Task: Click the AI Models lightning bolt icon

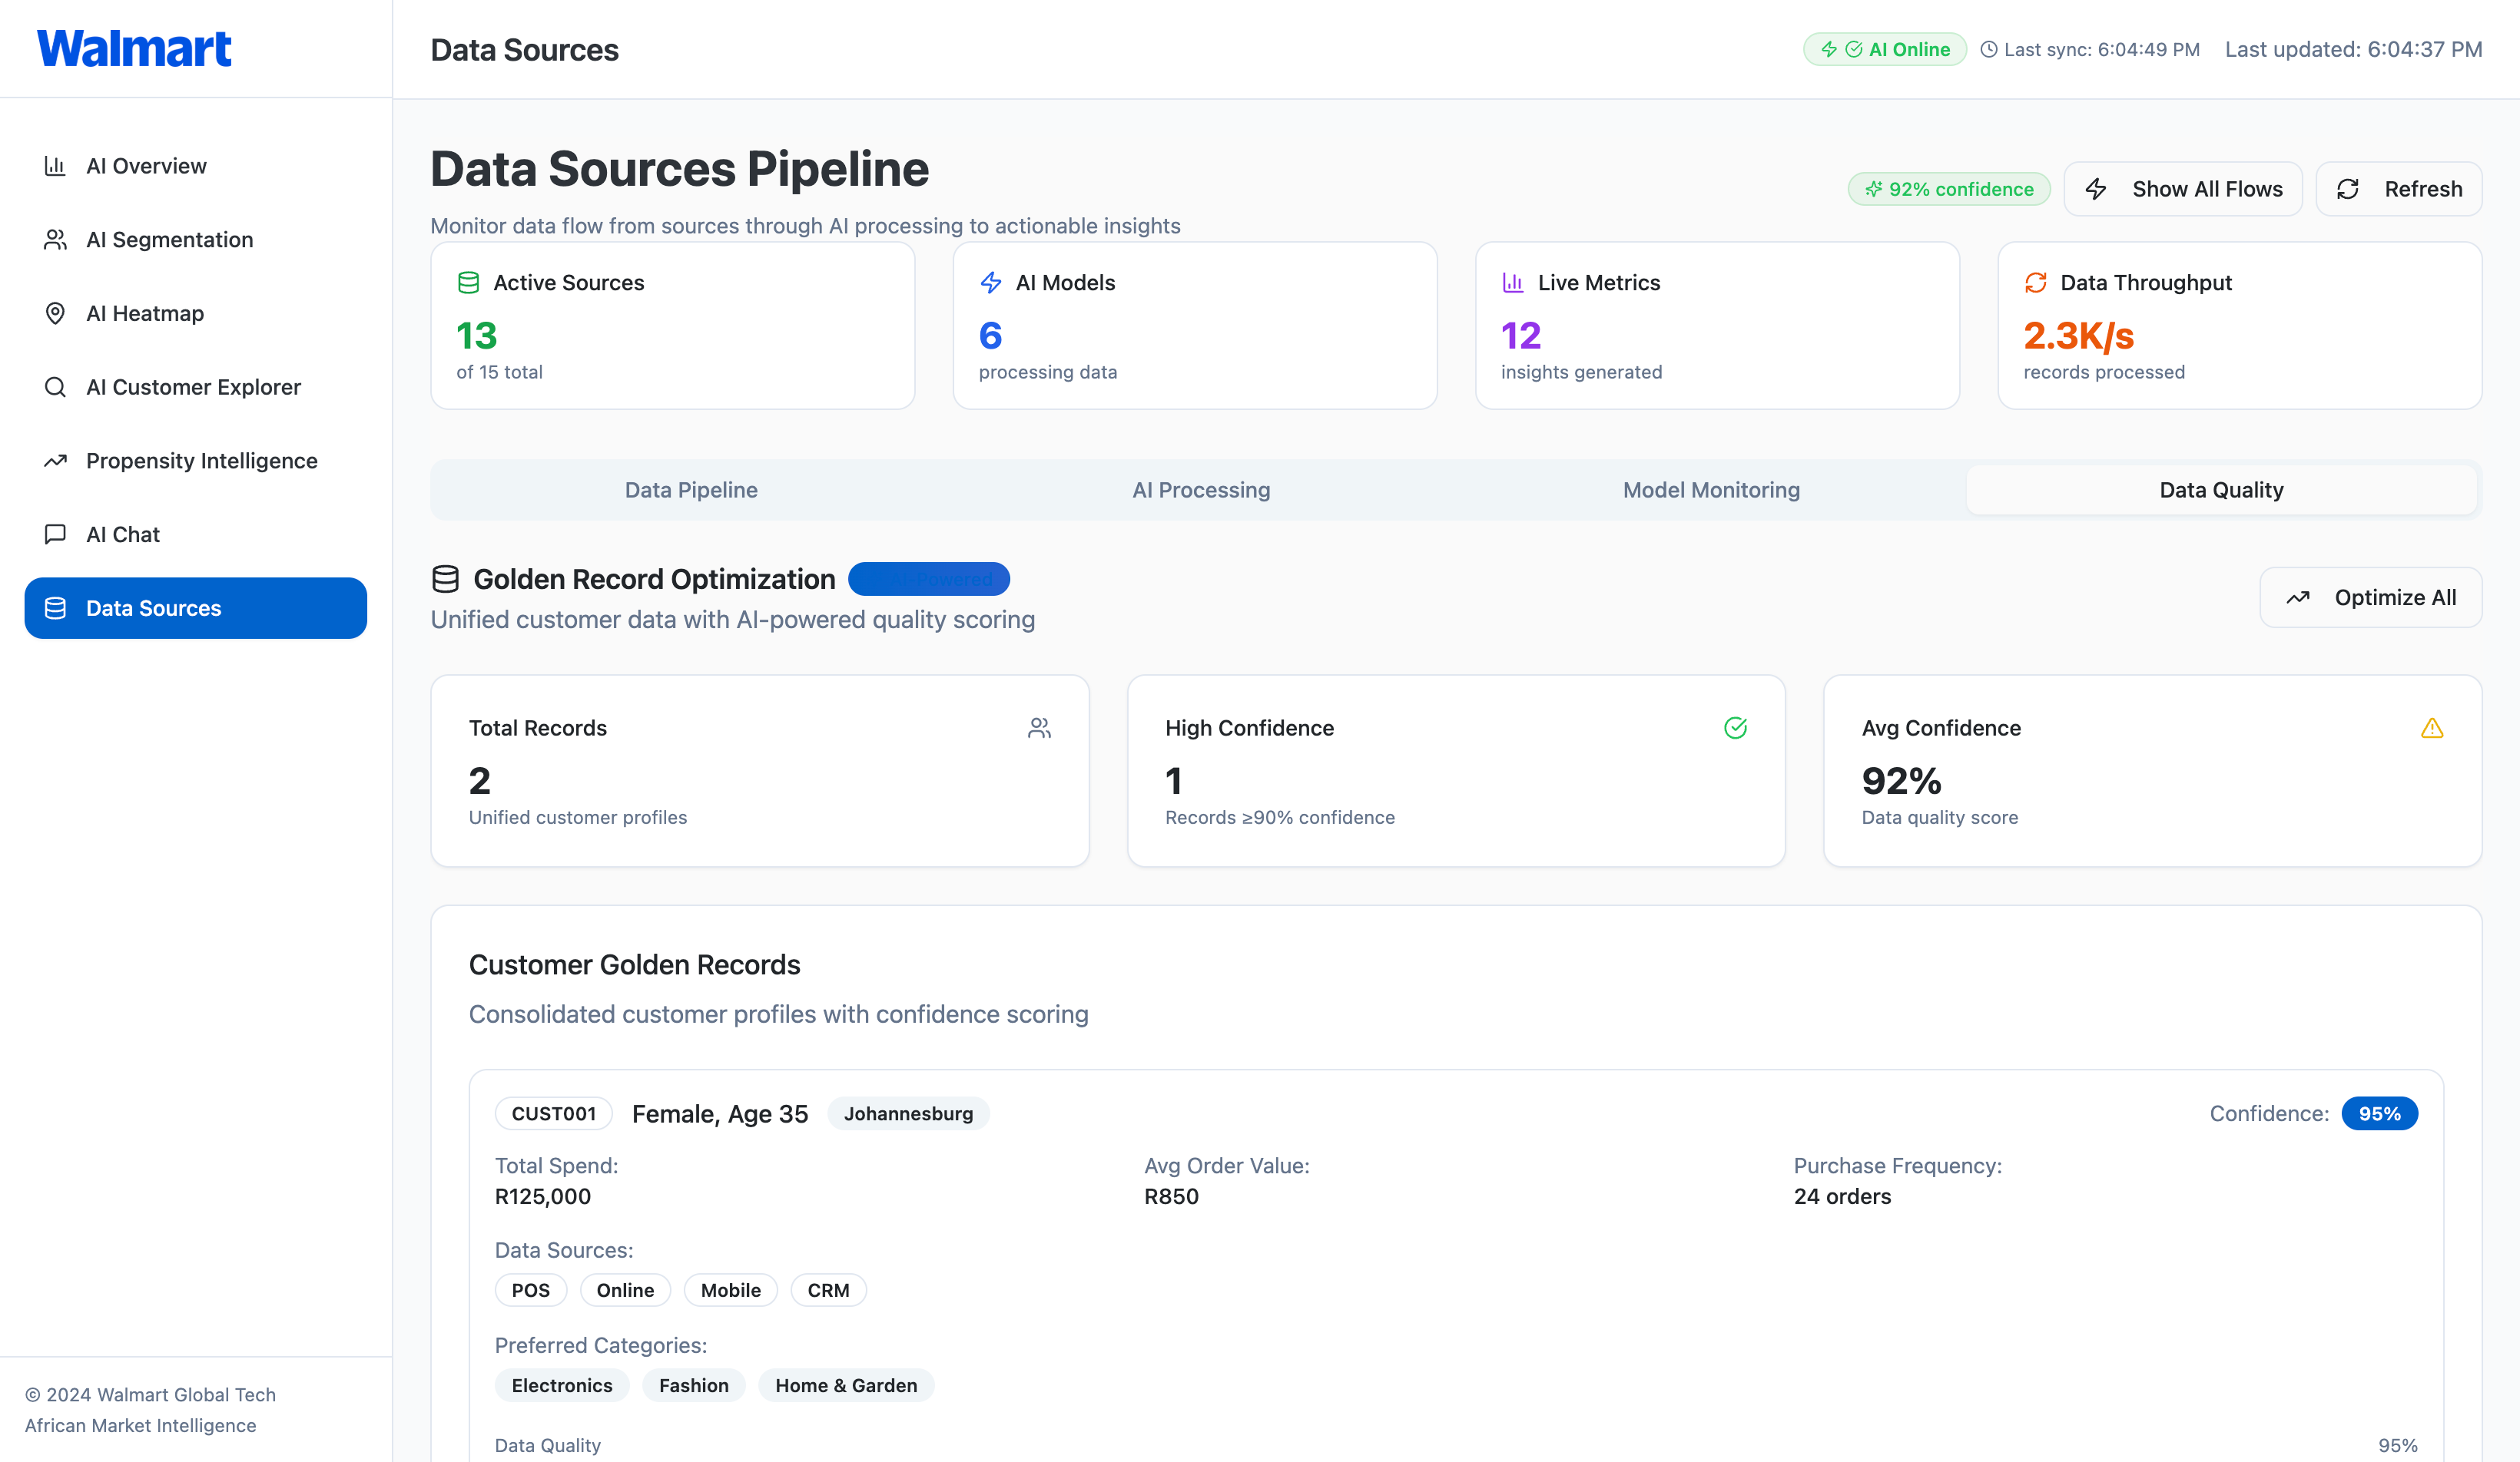Action: tap(990, 283)
